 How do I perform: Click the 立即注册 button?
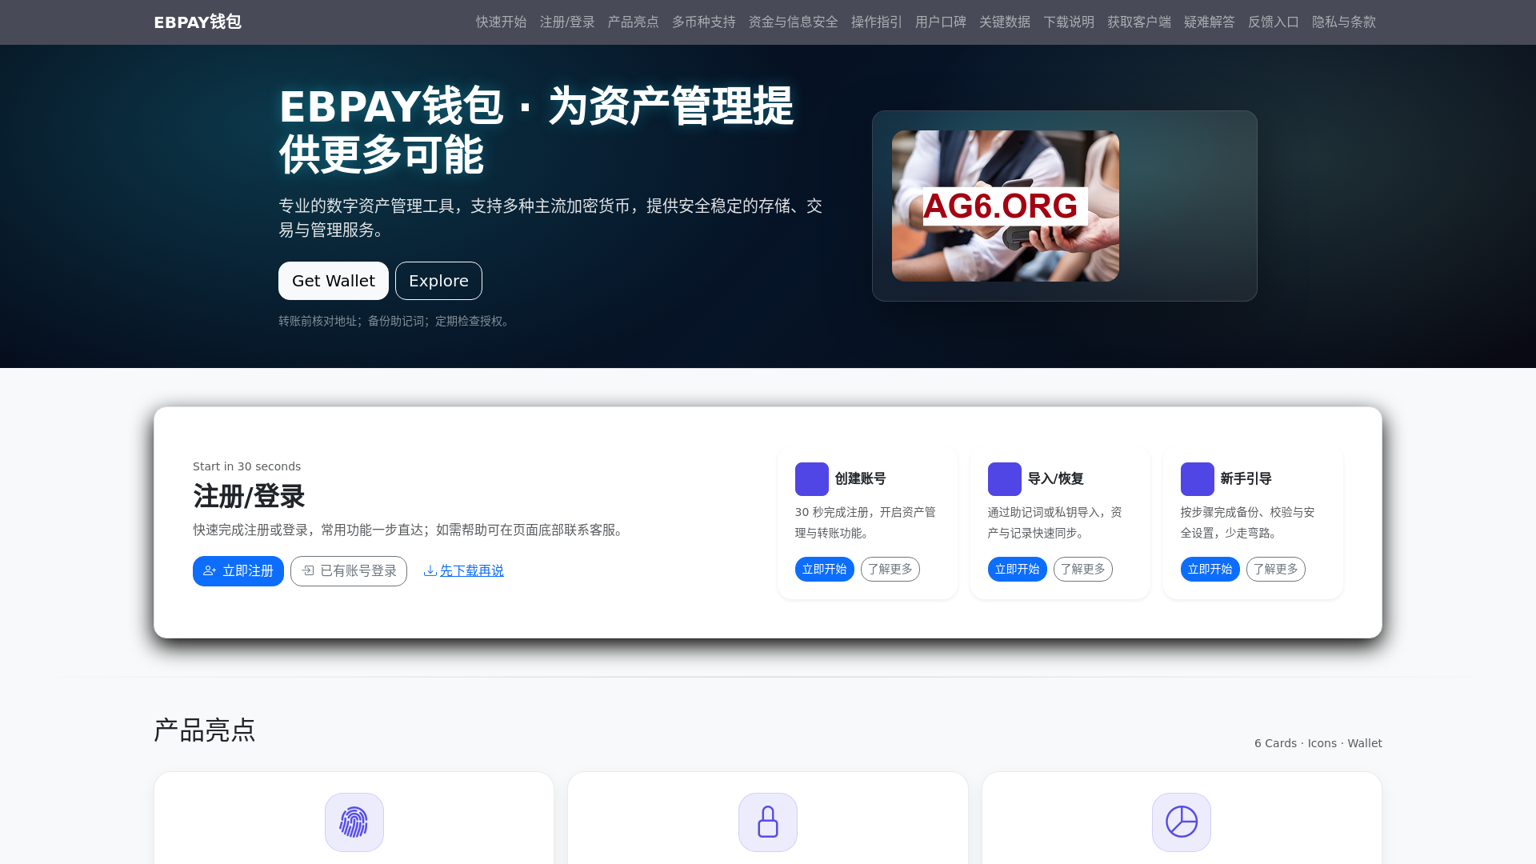click(x=238, y=571)
